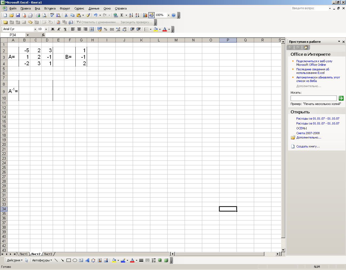The image size is (346, 270).
Task: Undo the last action
Action: (x=95, y=15)
